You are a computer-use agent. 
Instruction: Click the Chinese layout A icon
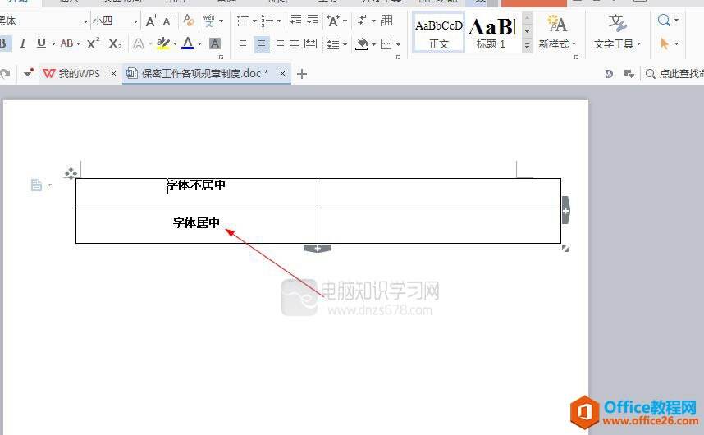[333, 21]
